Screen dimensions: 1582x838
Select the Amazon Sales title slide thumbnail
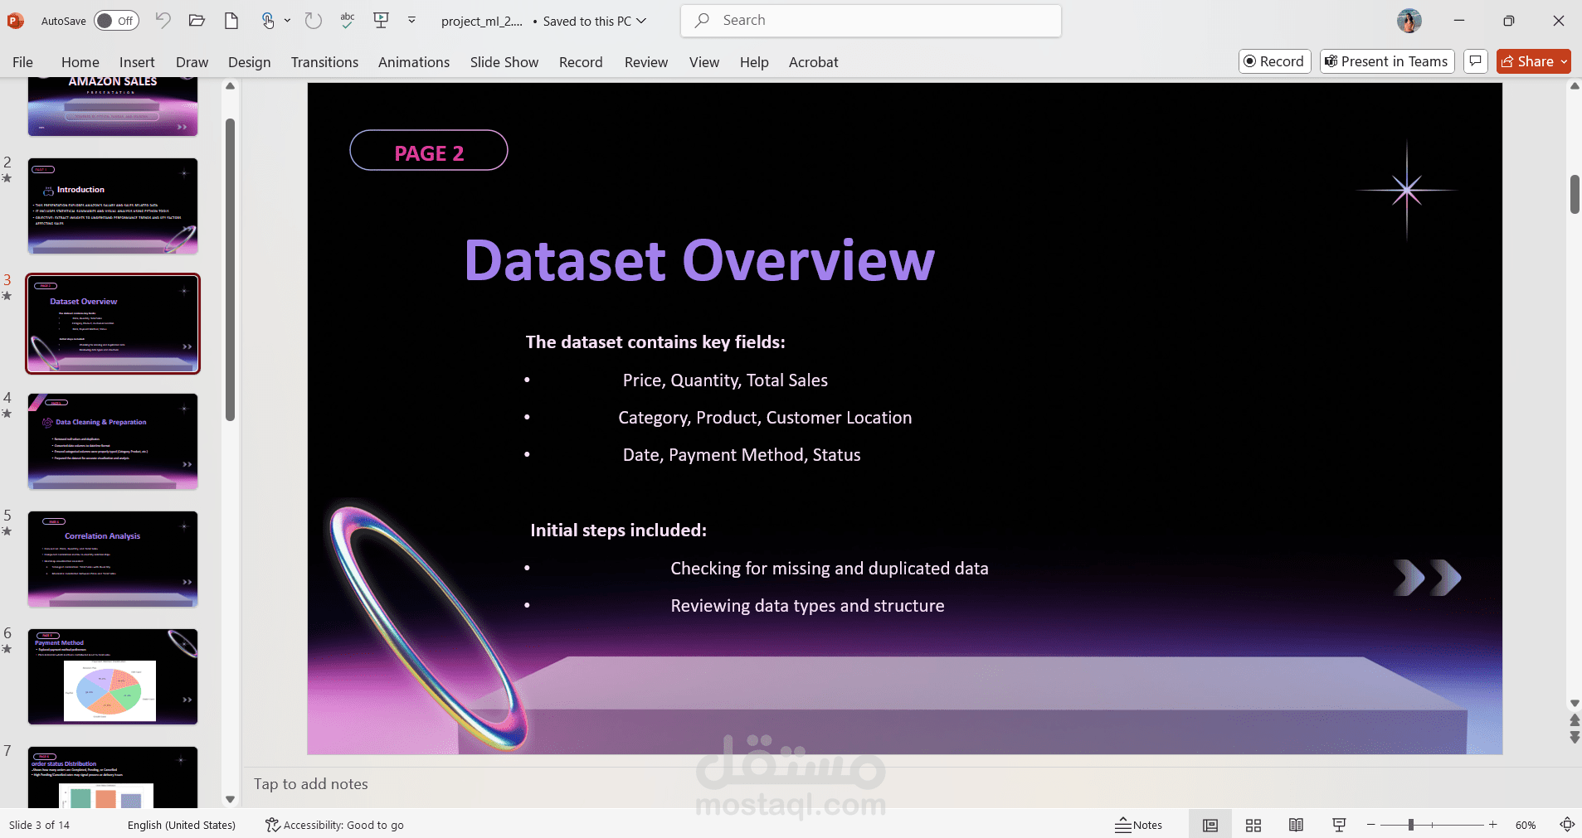click(113, 107)
